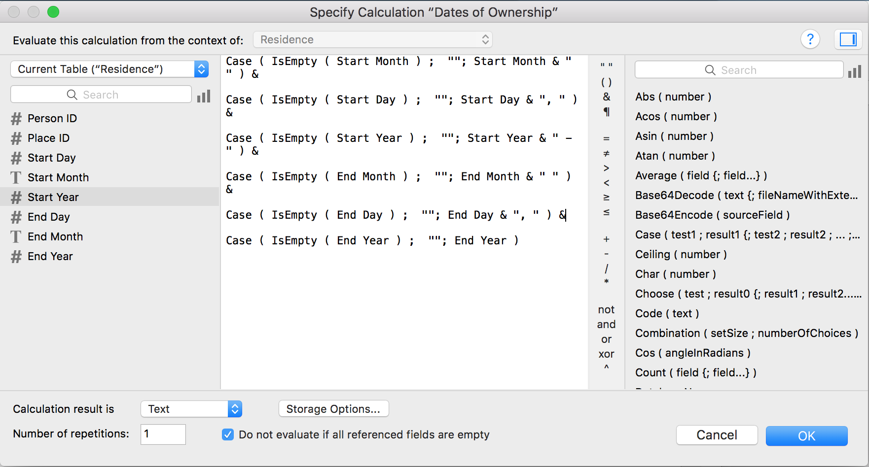Select the End Day field

[109, 217]
